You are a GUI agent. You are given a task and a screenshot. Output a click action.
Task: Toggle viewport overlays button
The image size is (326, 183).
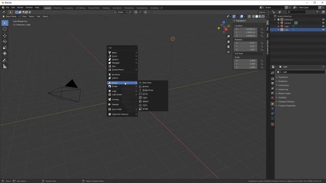coord(241,16)
